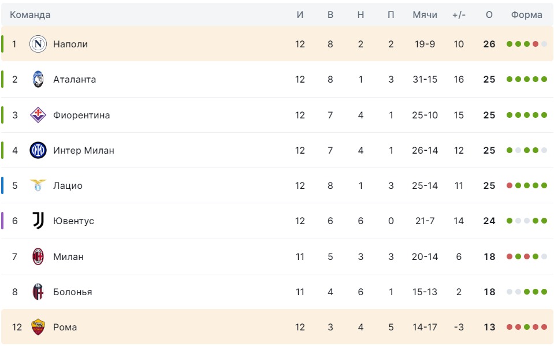Click the Juventus J logo
The height and width of the screenshot is (346, 554).
tap(38, 221)
